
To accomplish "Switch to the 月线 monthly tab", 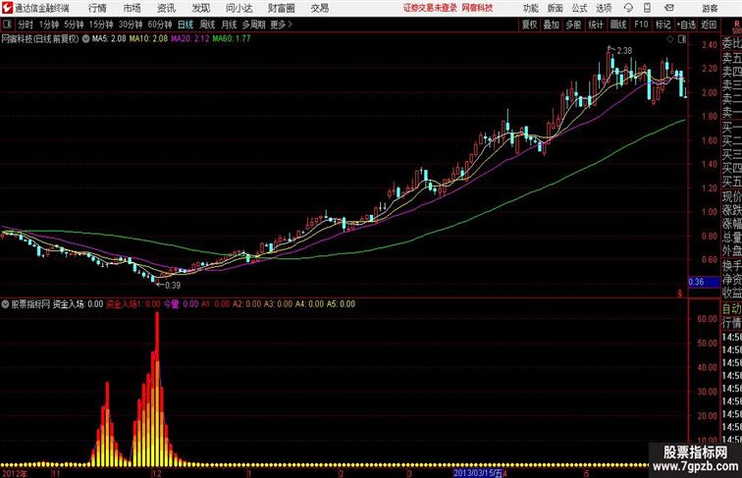I will tap(229, 25).
